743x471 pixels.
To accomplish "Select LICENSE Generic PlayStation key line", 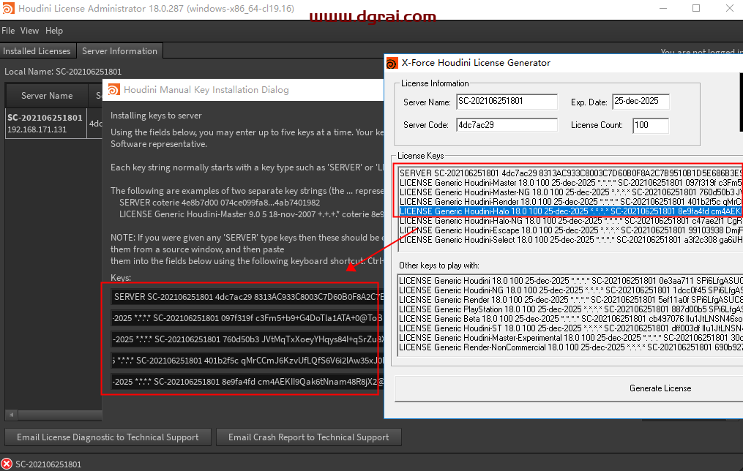I will (x=570, y=309).
